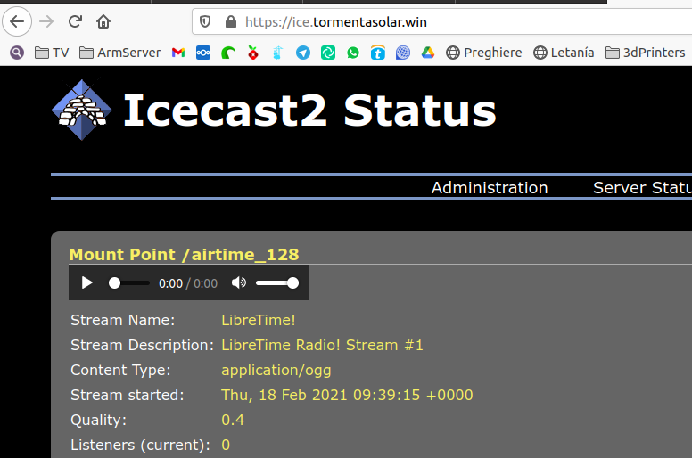Screen dimensions: 692x458
Task: Open the Administration page
Action: [490, 188]
